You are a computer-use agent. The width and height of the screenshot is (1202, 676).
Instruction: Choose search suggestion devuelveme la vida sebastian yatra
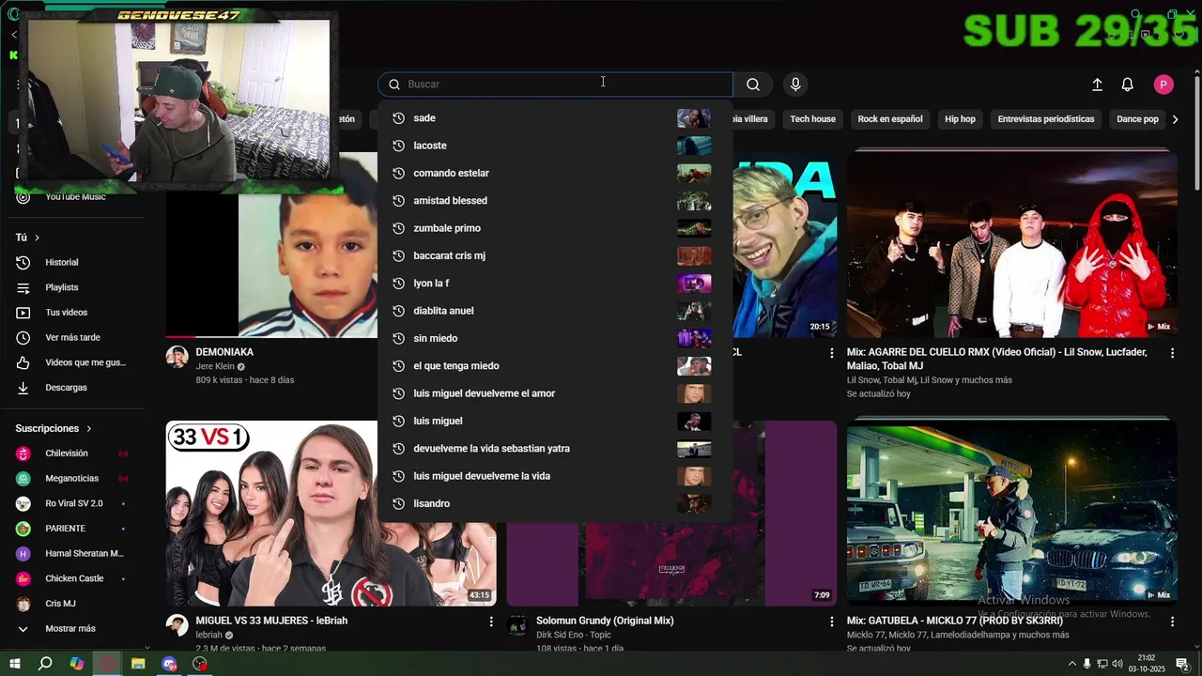click(554, 448)
